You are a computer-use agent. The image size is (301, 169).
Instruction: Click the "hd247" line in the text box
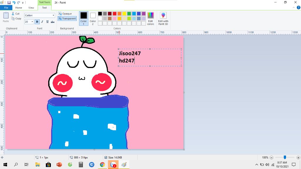[126, 60]
